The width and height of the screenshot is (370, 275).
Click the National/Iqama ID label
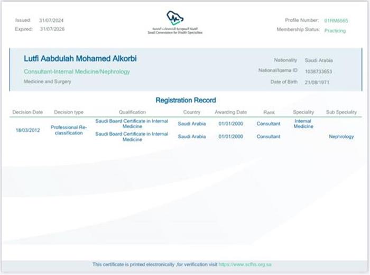[277, 70]
